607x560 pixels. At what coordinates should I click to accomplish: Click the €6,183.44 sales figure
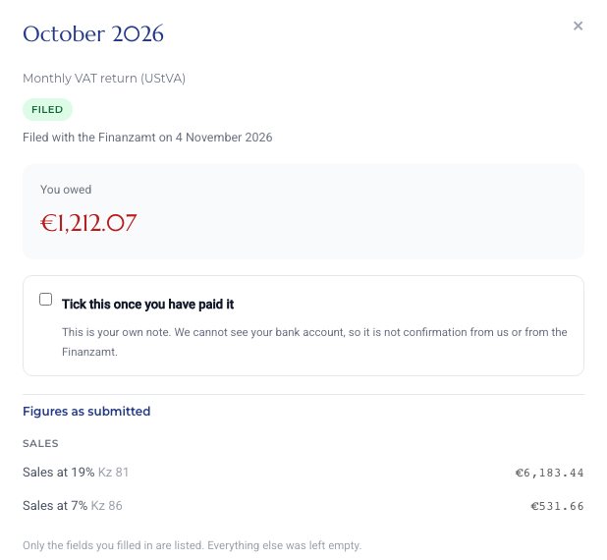[549, 473]
